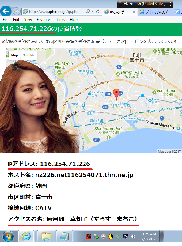Screen dimensions: 182x246
Task: Click the volume speaker tray icon
Action: coord(133,237)
